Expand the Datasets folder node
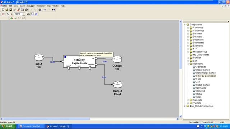This screenshot has width=230, height=129. tap(188, 37)
